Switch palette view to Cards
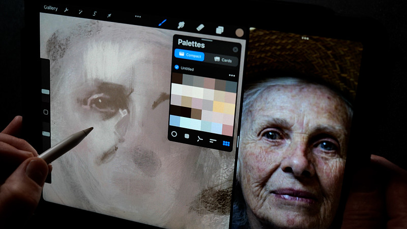 coord(221,60)
